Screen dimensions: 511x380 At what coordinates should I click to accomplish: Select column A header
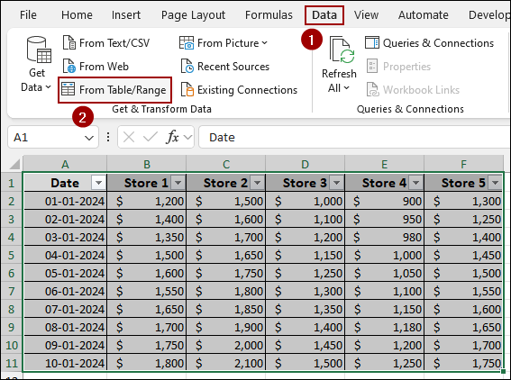pyautogui.click(x=65, y=164)
